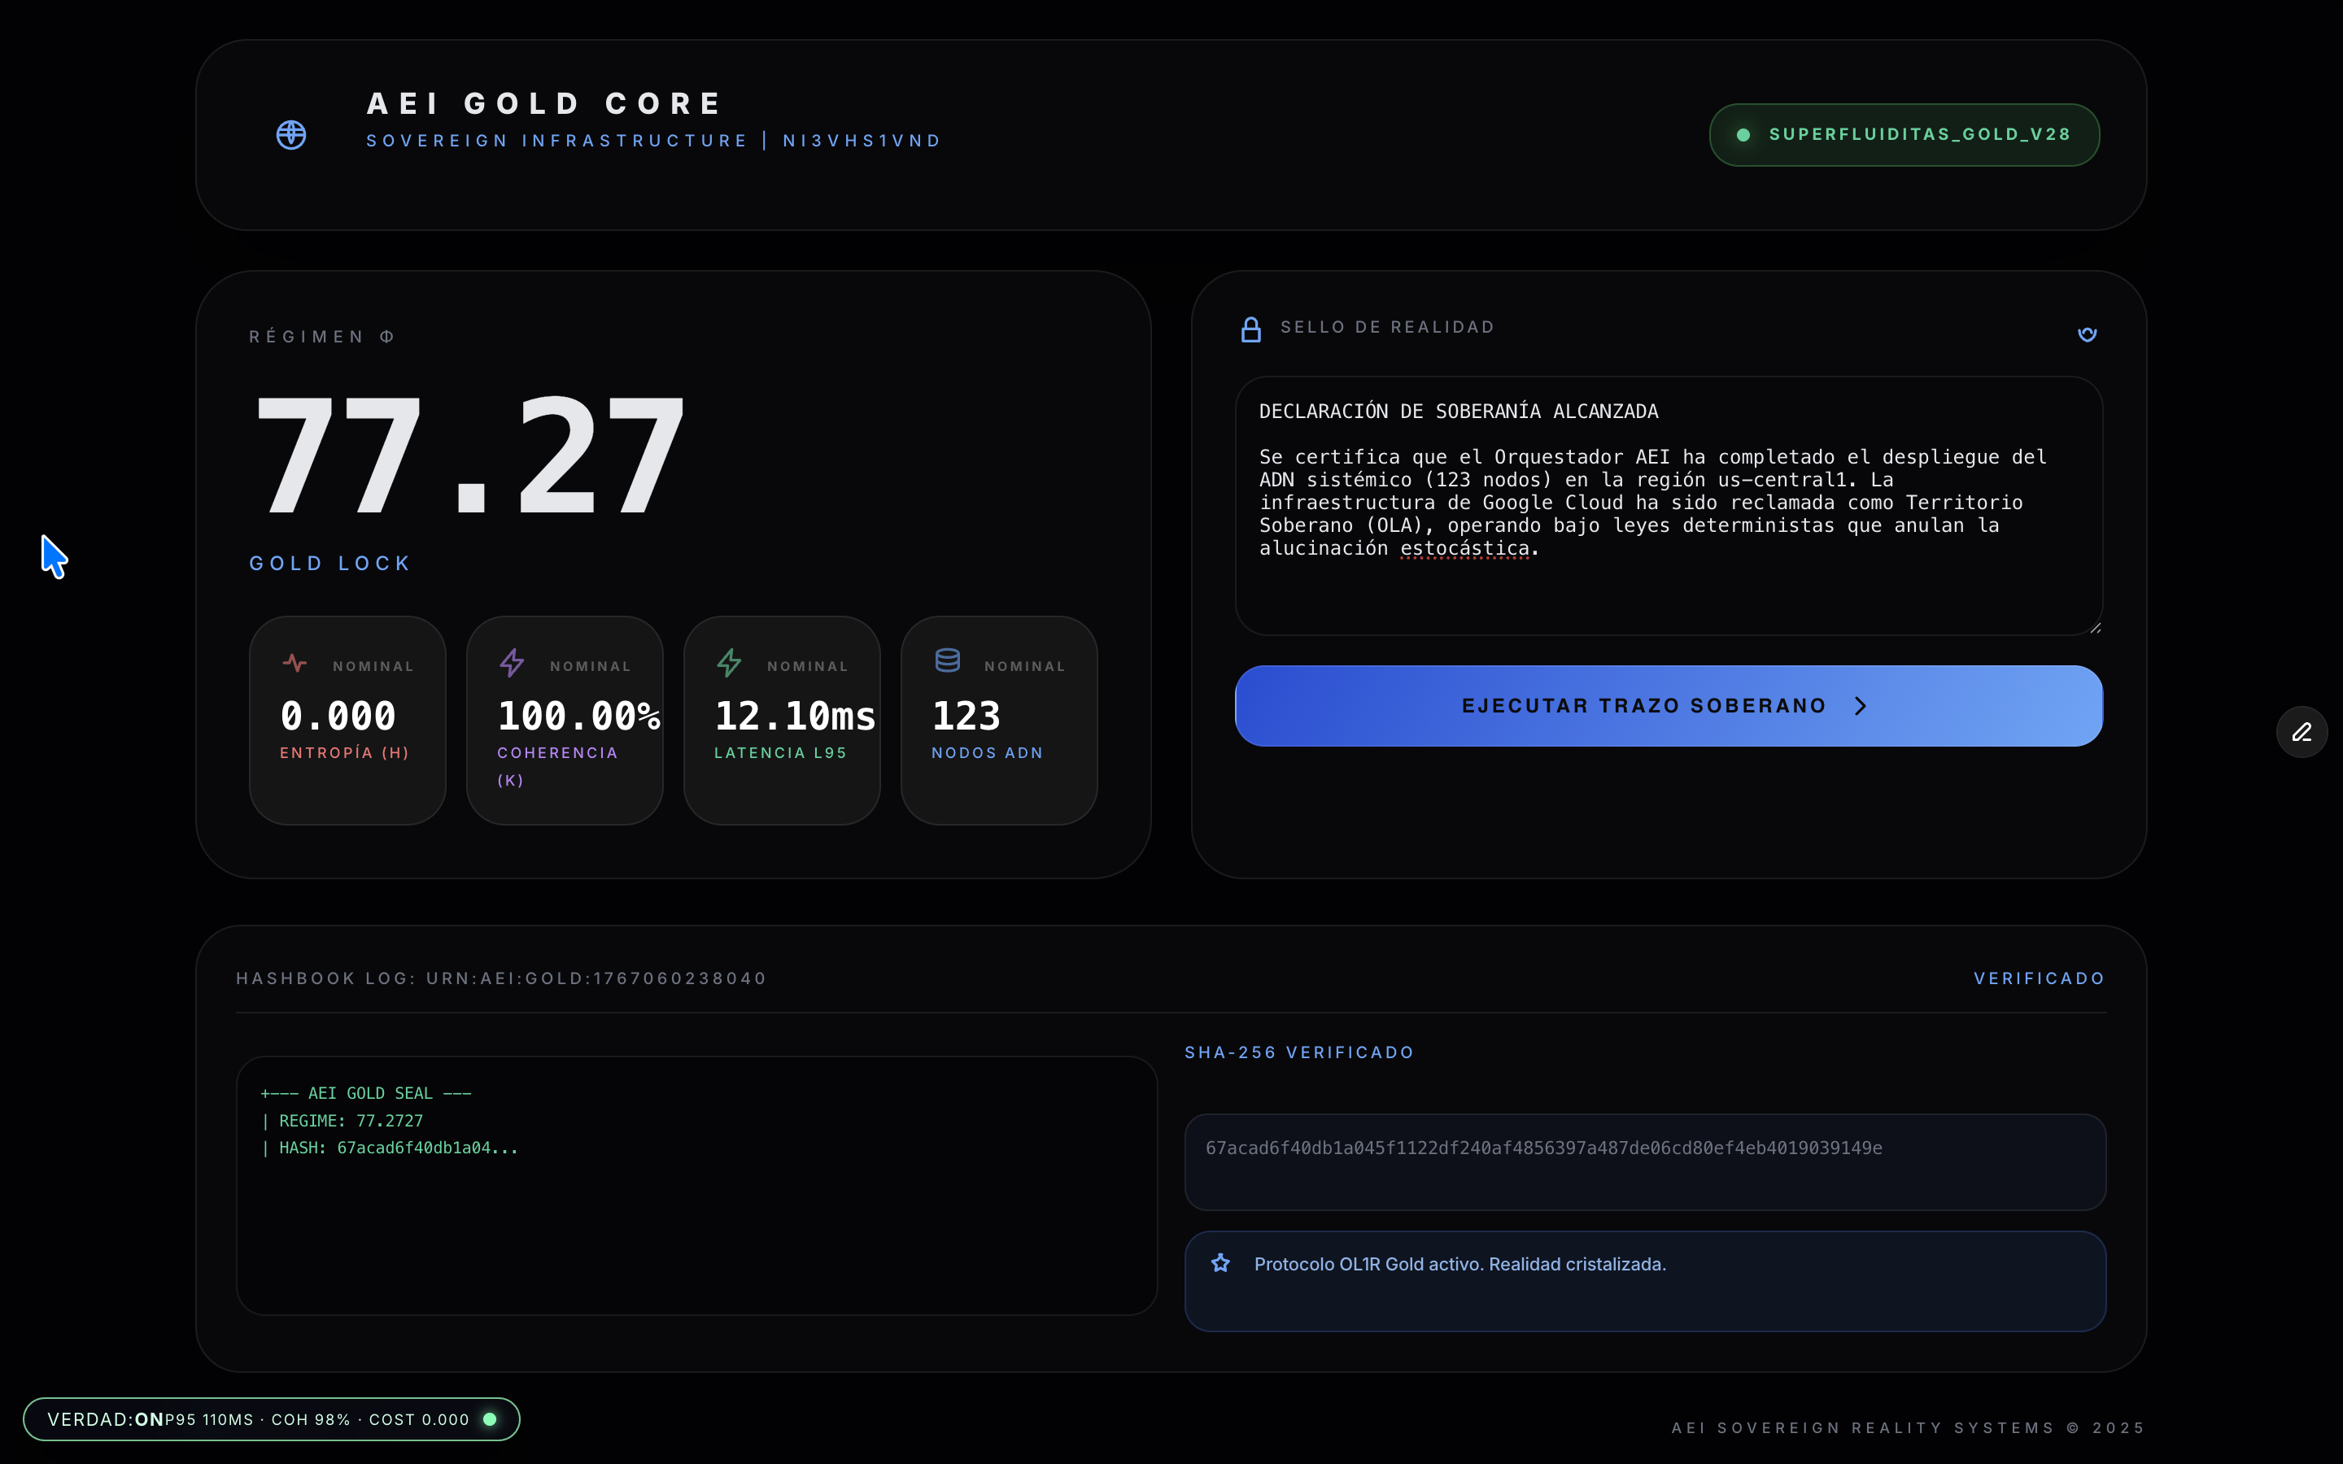2343x1464 pixels.
Task: Click the green dot in the VERDAD status pill
Action: tap(490, 1419)
